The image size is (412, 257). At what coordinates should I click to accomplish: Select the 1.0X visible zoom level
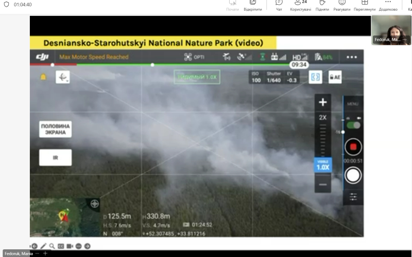[323, 166]
